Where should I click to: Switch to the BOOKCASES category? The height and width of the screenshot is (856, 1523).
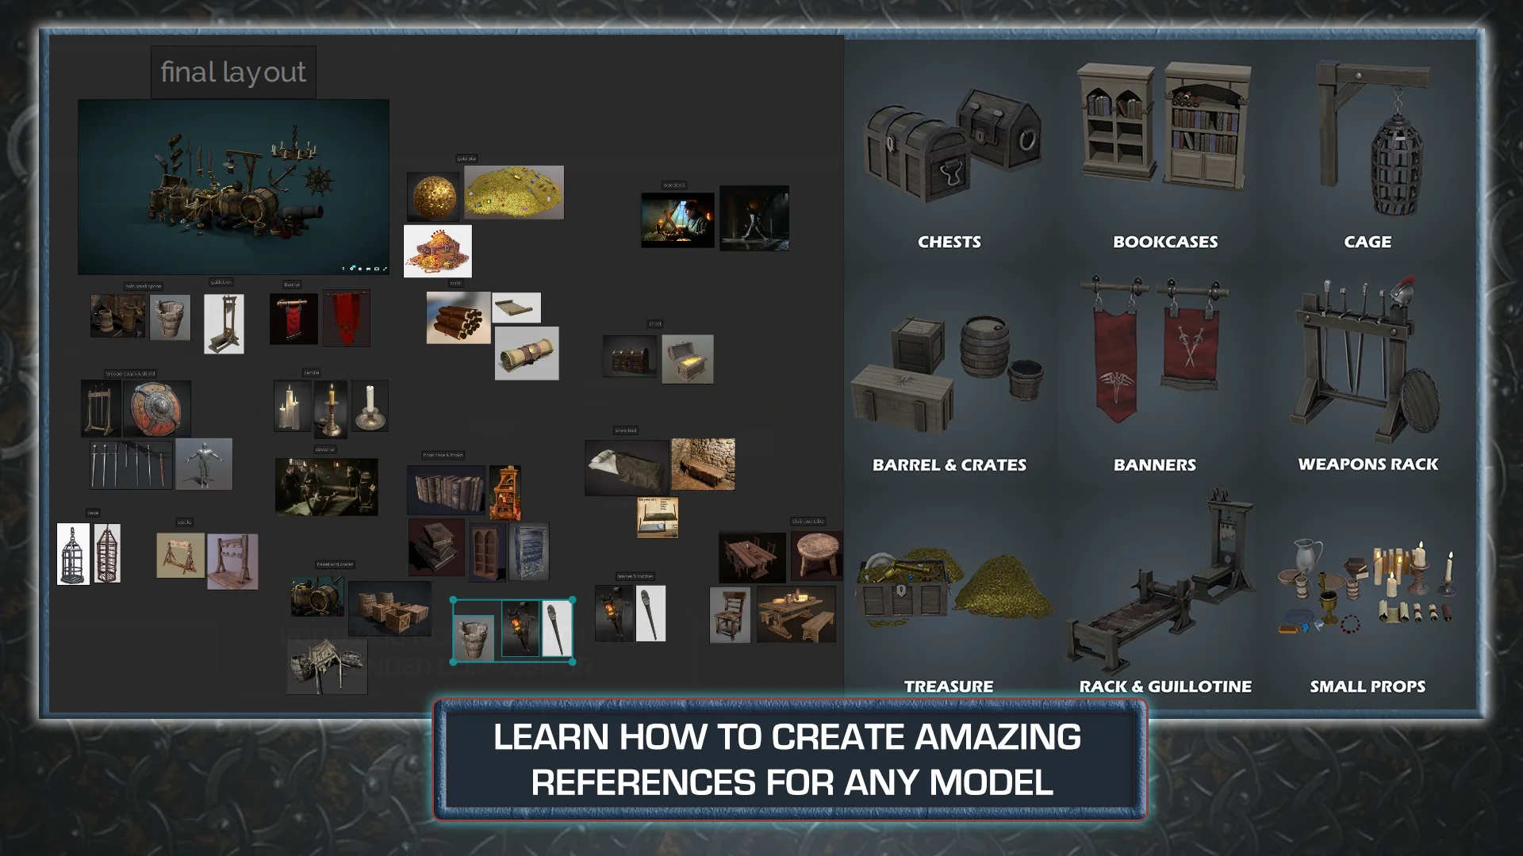click(1165, 242)
